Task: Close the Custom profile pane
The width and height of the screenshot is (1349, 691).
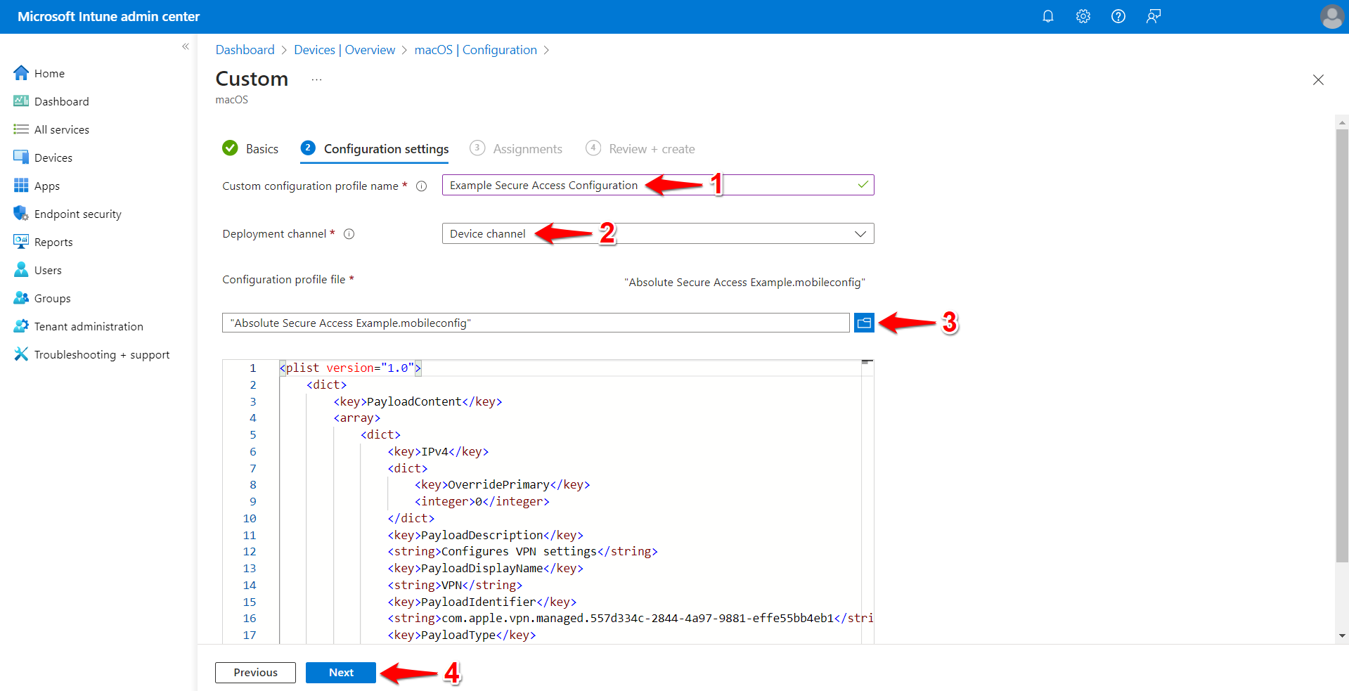Action: 1318,79
